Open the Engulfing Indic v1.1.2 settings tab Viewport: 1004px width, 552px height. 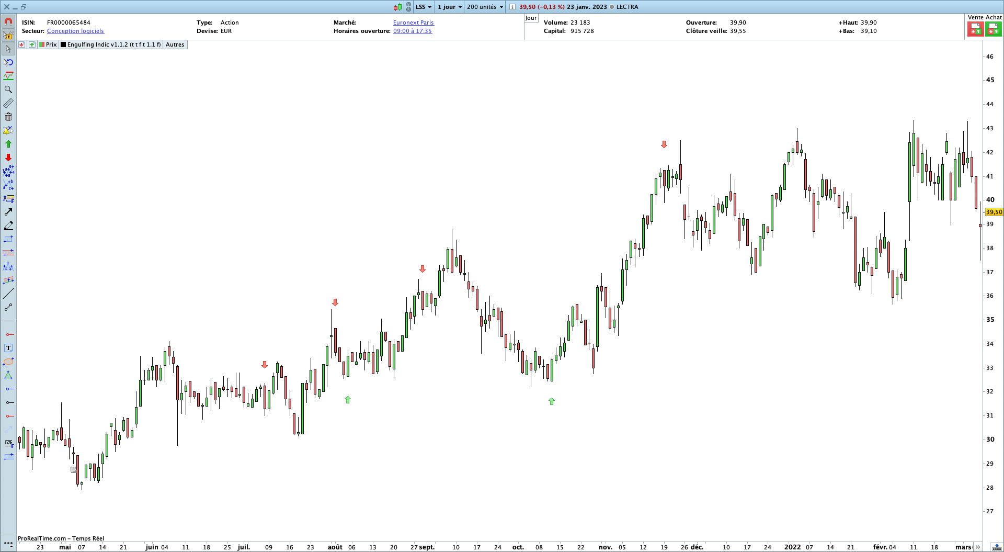(111, 44)
